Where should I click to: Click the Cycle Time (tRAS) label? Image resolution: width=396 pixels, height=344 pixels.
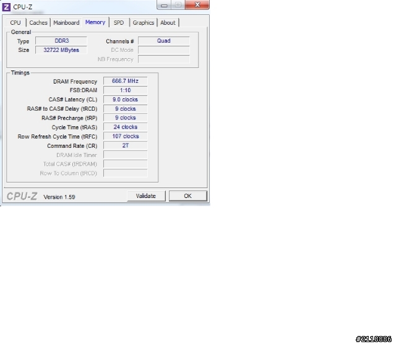(74, 127)
